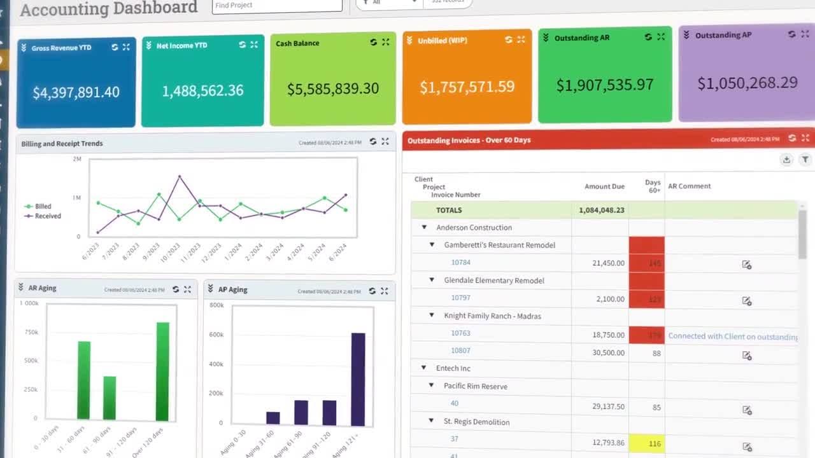Collapse the Outstanding AP card chevron
Image resolution: width=815 pixels, height=458 pixels.
coord(686,35)
